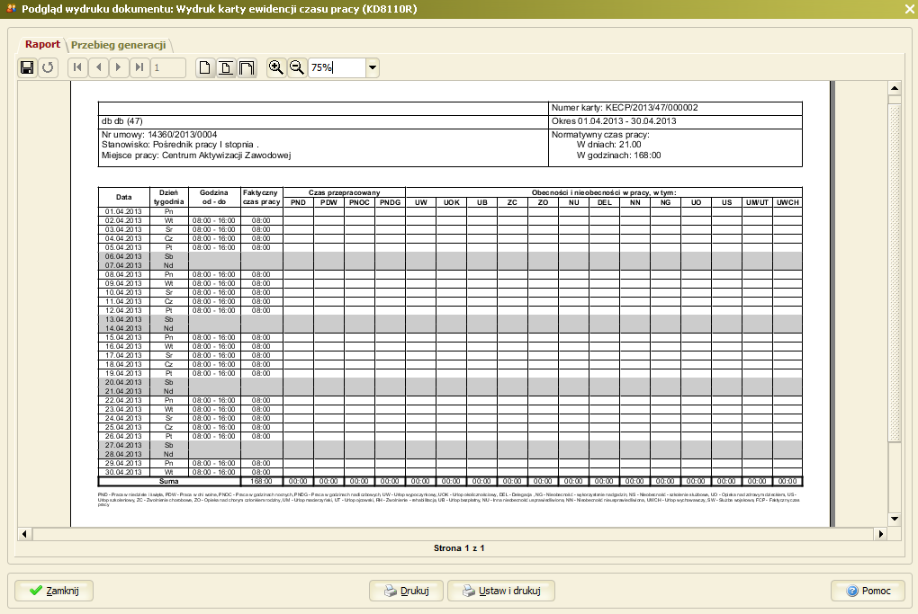Open the Przebieg generacji tab

click(118, 45)
